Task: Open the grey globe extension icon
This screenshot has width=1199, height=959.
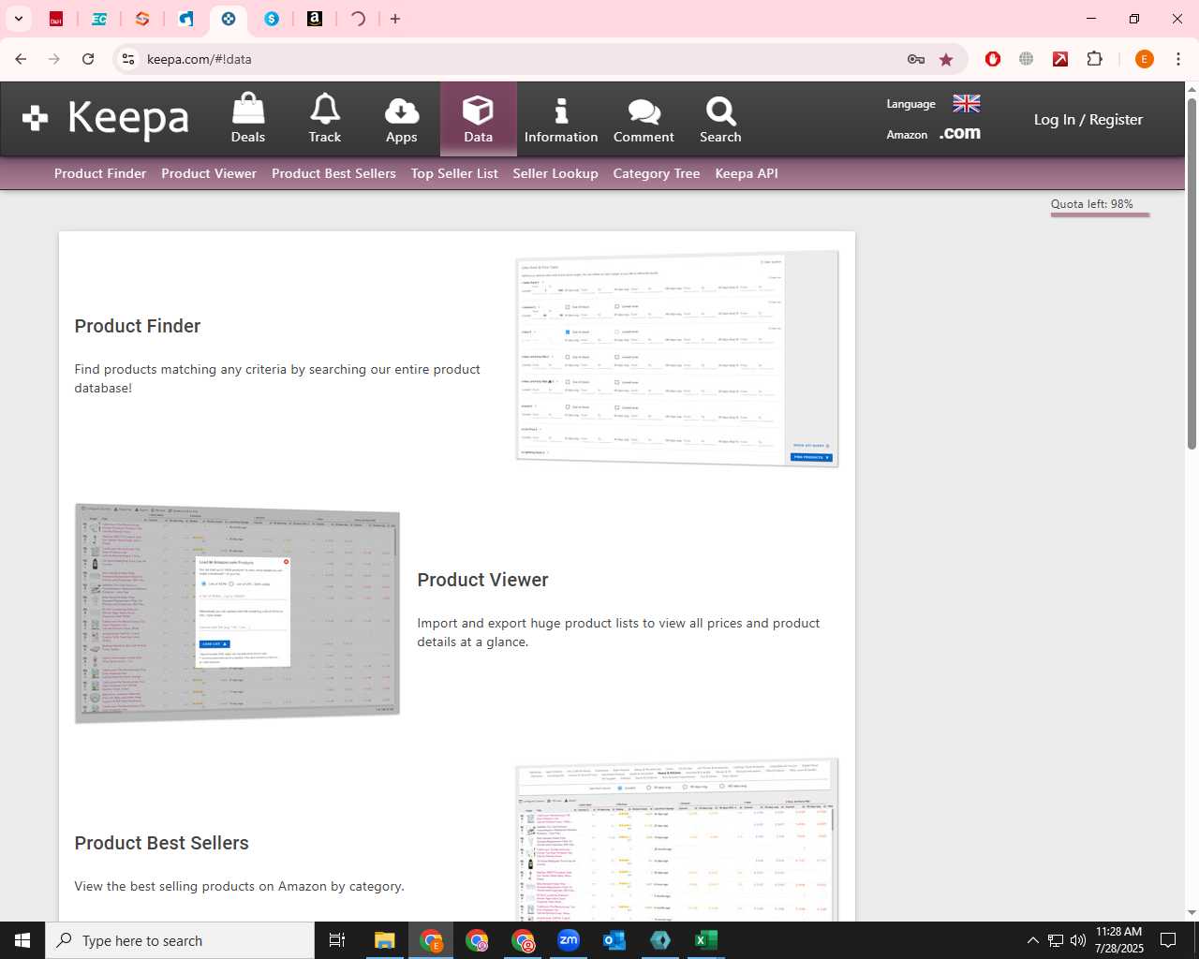Action: point(1027,59)
